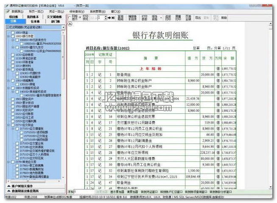Viewport: 277px width, 203px height.
Task: Click the 显示累加器 button
Action: click(x=118, y=192)
